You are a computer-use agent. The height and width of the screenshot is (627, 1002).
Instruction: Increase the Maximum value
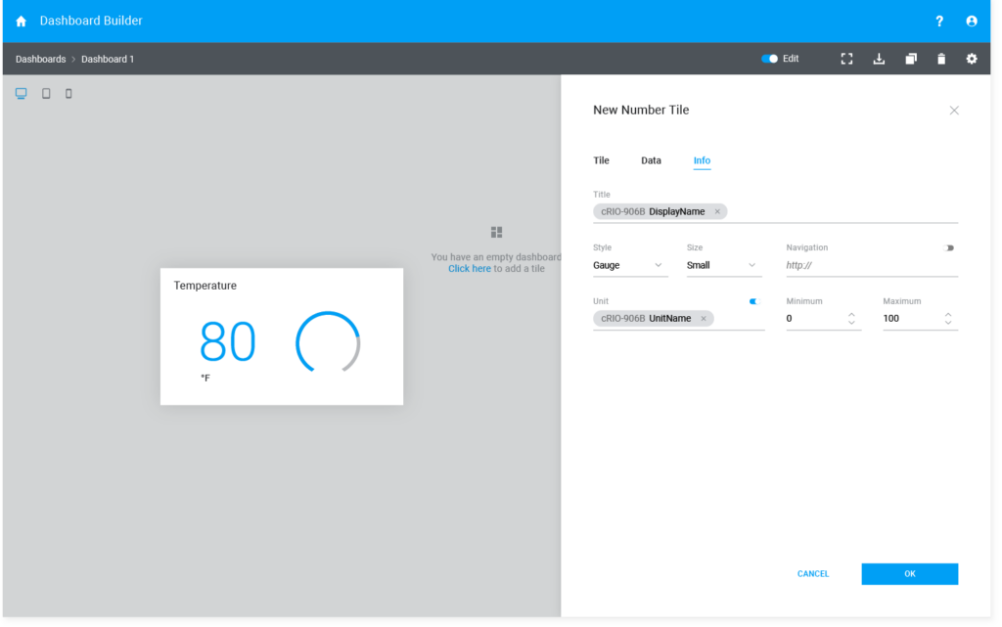[948, 314]
